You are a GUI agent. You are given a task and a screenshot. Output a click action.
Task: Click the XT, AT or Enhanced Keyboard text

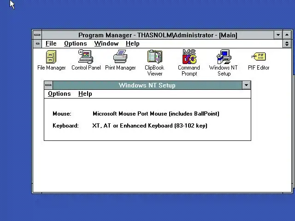(x=150, y=126)
